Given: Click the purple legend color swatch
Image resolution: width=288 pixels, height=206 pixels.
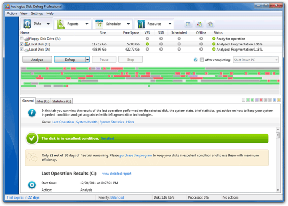Looking at the screenshot, I should (x=257, y=100).
